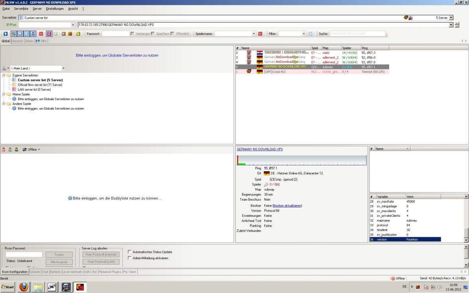This screenshot has height=293, width=469.
Task: Switch to the Konsole tab
Action: coord(35,272)
